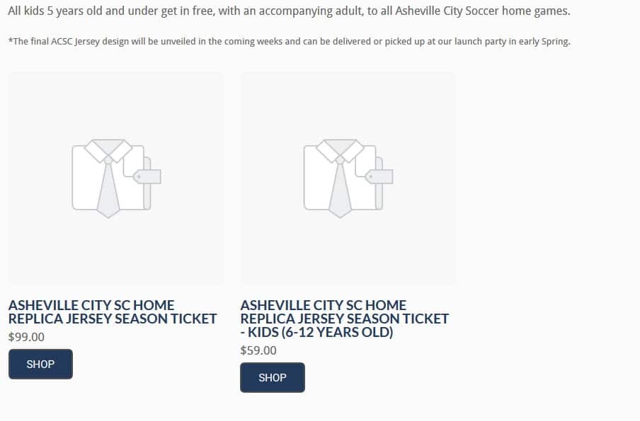Click the kids free admission announcement text
The height and width of the screenshot is (421, 640).
pos(290,11)
